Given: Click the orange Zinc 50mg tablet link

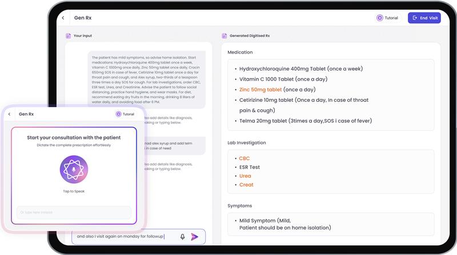Looking at the screenshot, I should pos(260,89).
